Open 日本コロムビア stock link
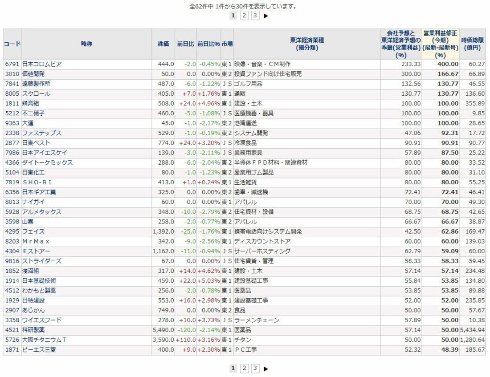This screenshot has width=490, height=377. tap(42, 65)
